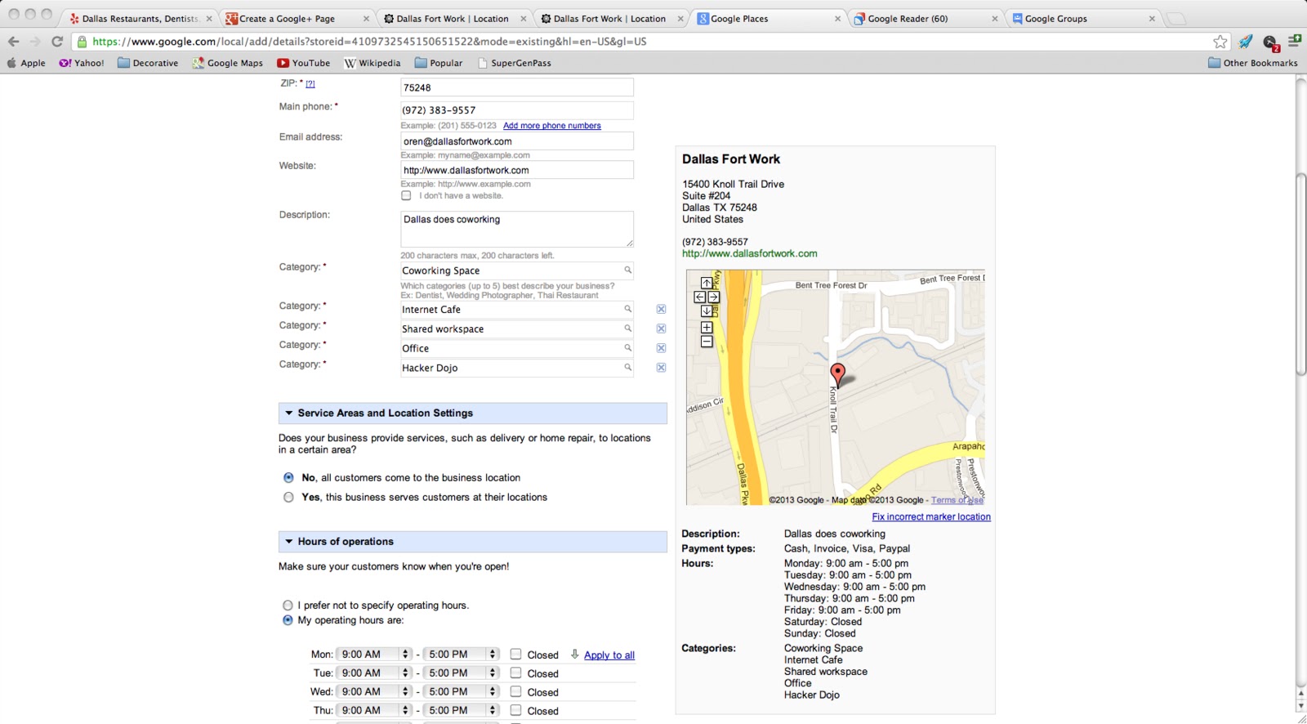
Task: Click the red map marker pin
Action: pos(837,375)
